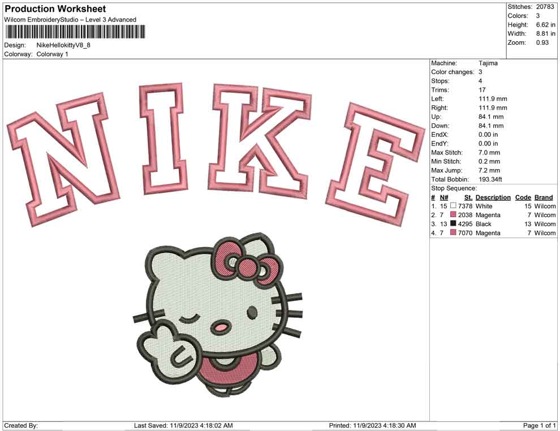This screenshot has width=560, height=431.
Task: Click the Max Jump value '7.2 mm'
Action: [x=489, y=170]
